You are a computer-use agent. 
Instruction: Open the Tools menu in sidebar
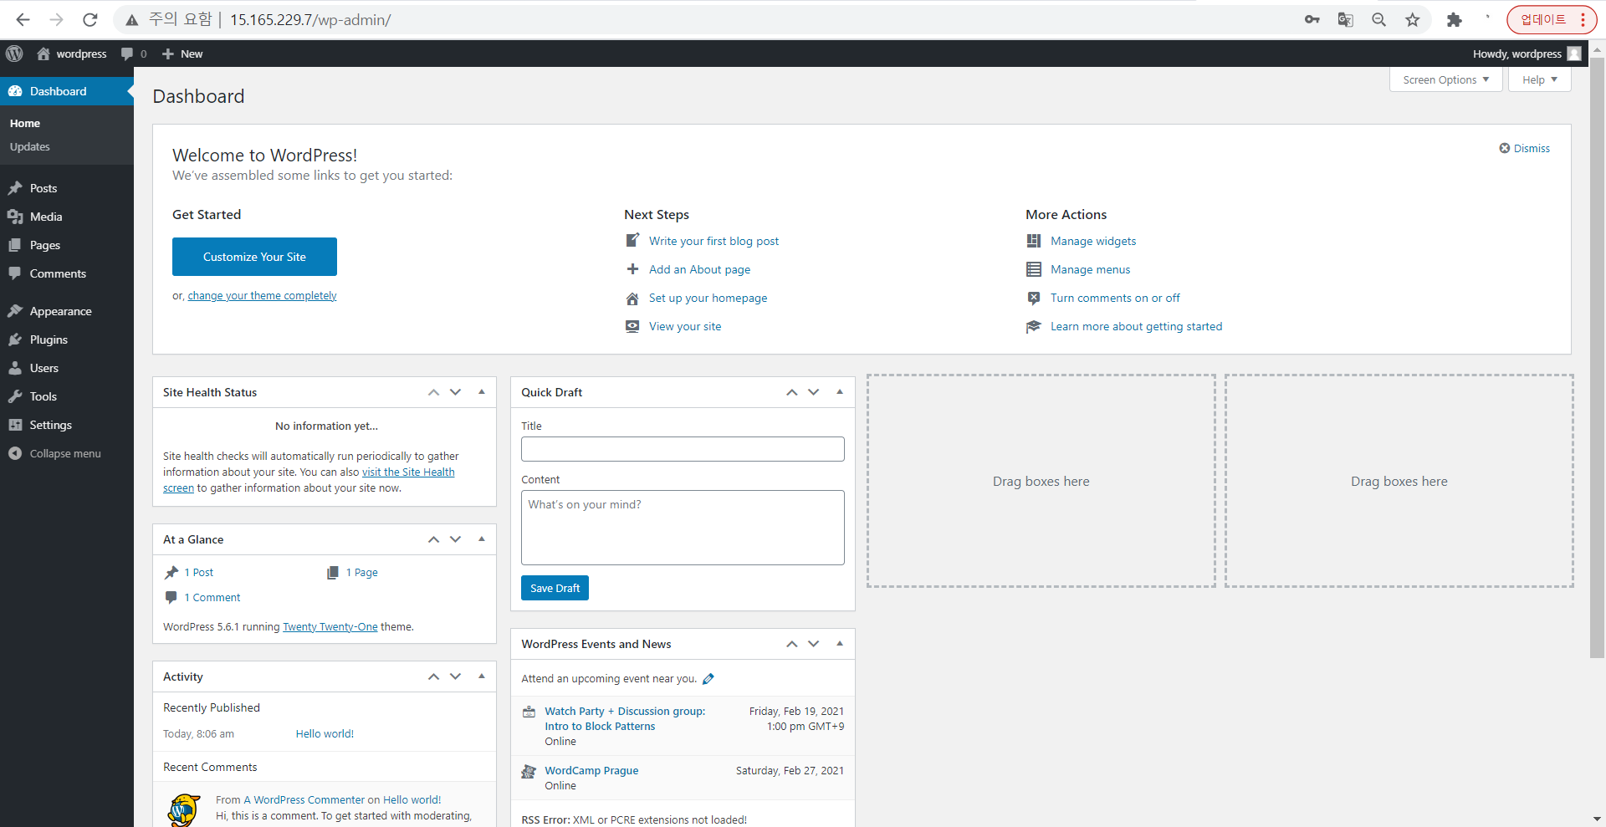[67, 396]
